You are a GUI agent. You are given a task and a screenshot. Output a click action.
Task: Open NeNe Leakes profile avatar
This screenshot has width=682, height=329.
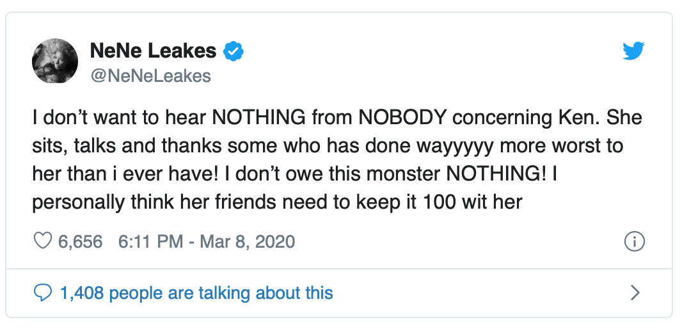[55, 61]
